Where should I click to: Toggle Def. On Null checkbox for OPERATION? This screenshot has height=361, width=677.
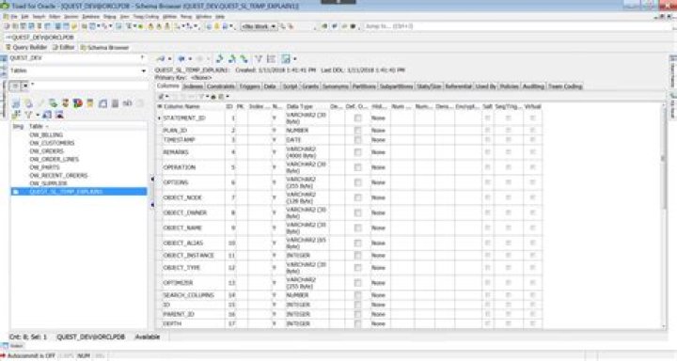357,167
